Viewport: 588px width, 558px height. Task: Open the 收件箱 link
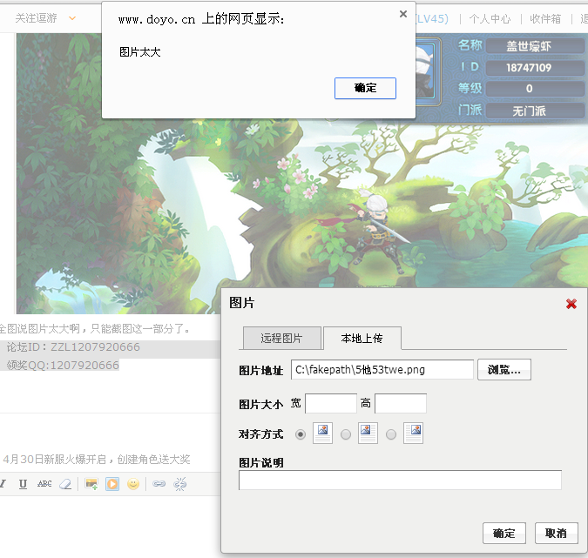(x=545, y=19)
